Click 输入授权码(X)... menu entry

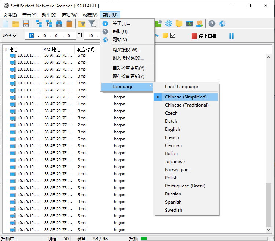pos(128,58)
